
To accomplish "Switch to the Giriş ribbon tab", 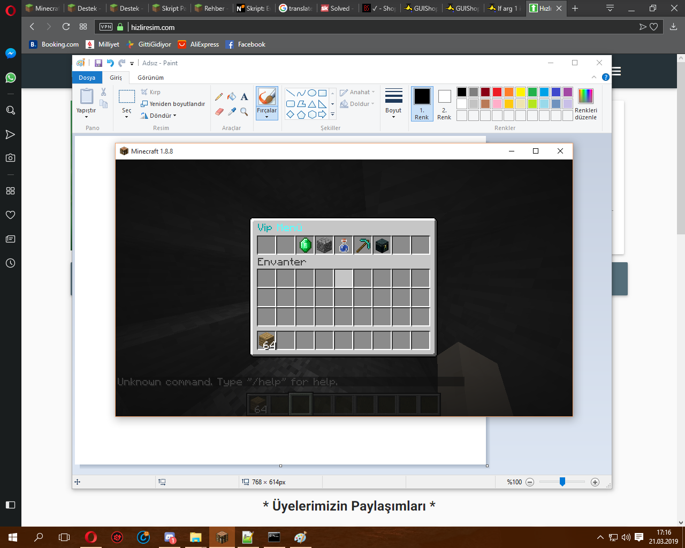I will click(116, 78).
